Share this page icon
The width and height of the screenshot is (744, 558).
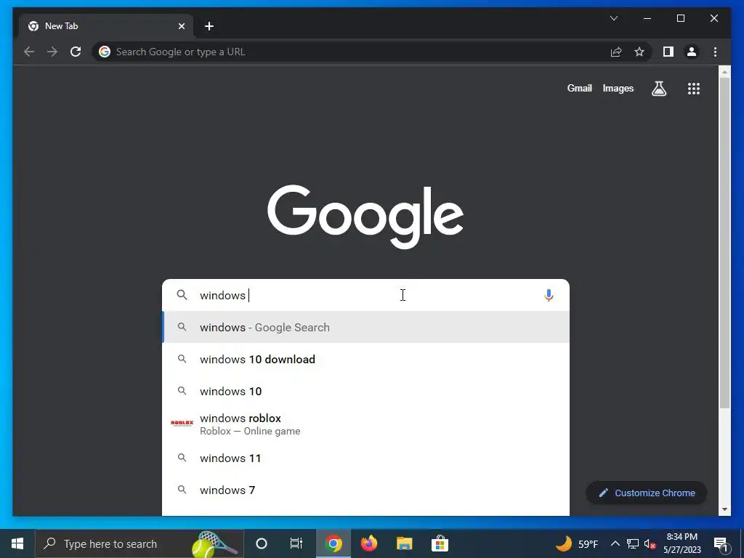[x=616, y=52]
